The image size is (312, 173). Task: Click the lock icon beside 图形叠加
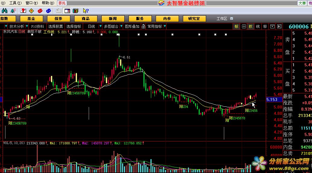point(143,26)
